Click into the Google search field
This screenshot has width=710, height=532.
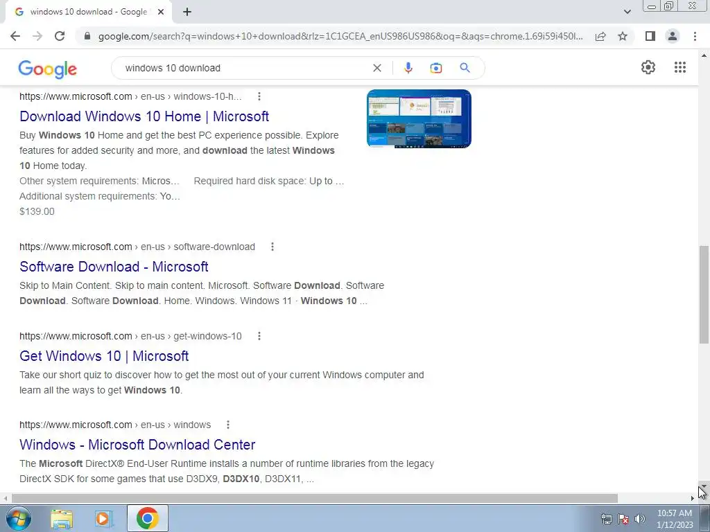tap(245, 68)
